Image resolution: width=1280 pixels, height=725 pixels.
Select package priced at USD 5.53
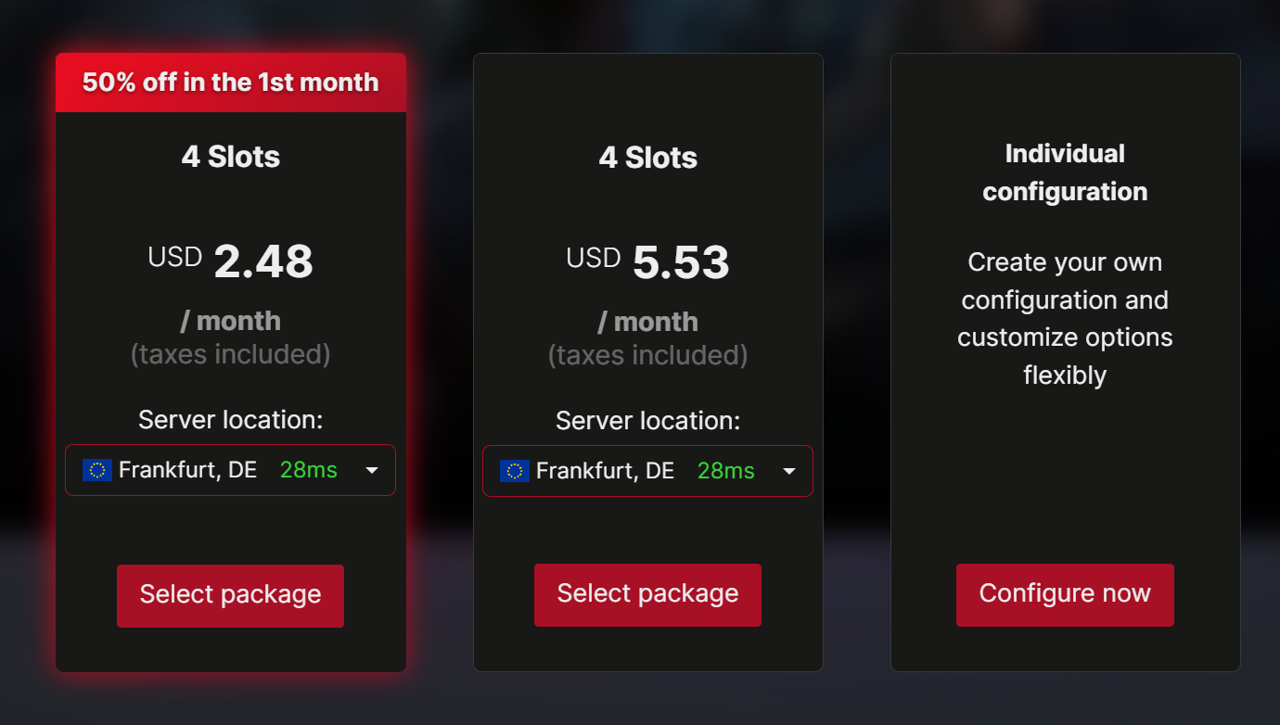[647, 594]
